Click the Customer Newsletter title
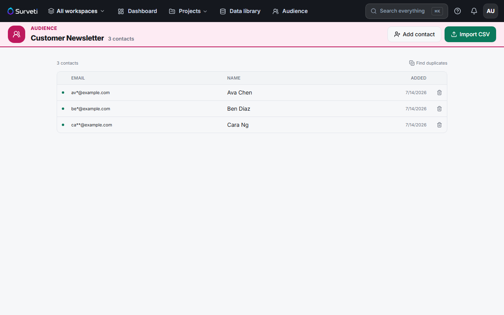 [x=67, y=38]
